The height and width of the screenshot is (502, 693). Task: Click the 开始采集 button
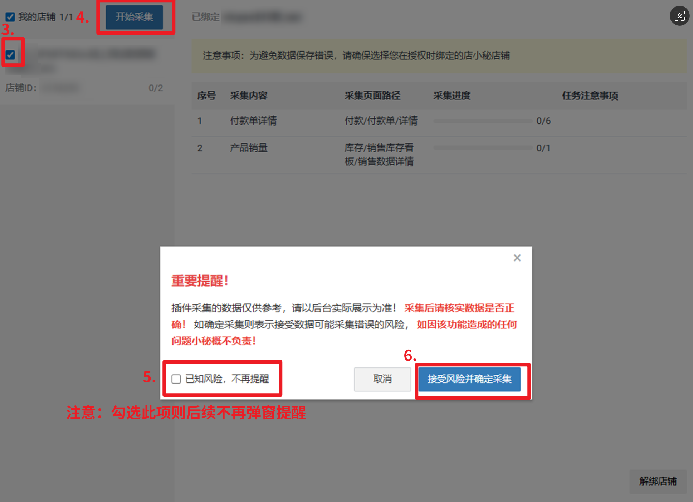134,17
